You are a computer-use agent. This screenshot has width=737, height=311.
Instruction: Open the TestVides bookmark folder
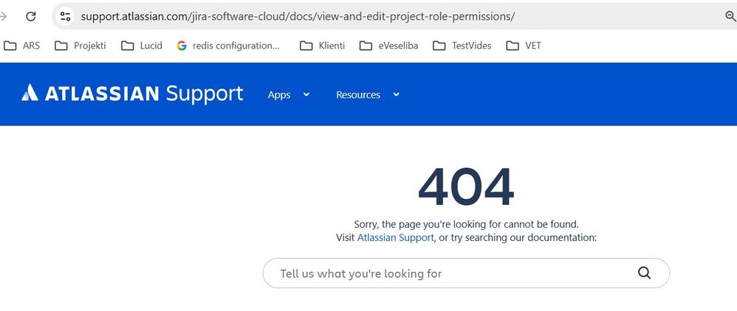pyautogui.click(x=462, y=46)
